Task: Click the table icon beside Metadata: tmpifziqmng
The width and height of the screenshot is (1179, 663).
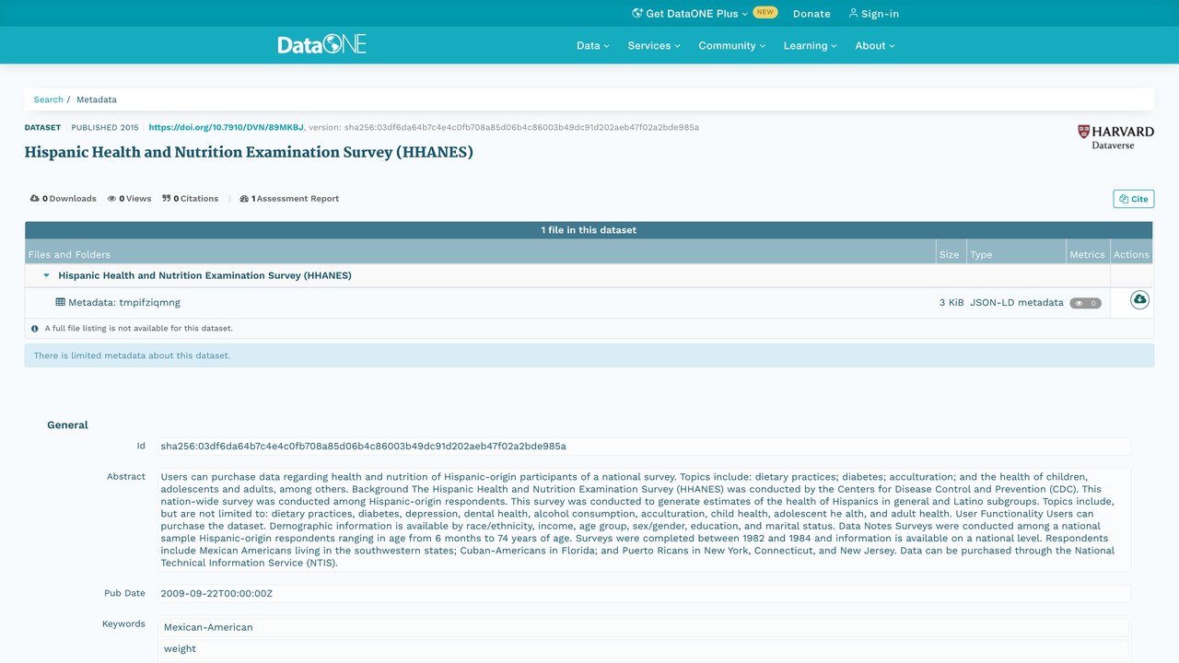Action: (60, 302)
